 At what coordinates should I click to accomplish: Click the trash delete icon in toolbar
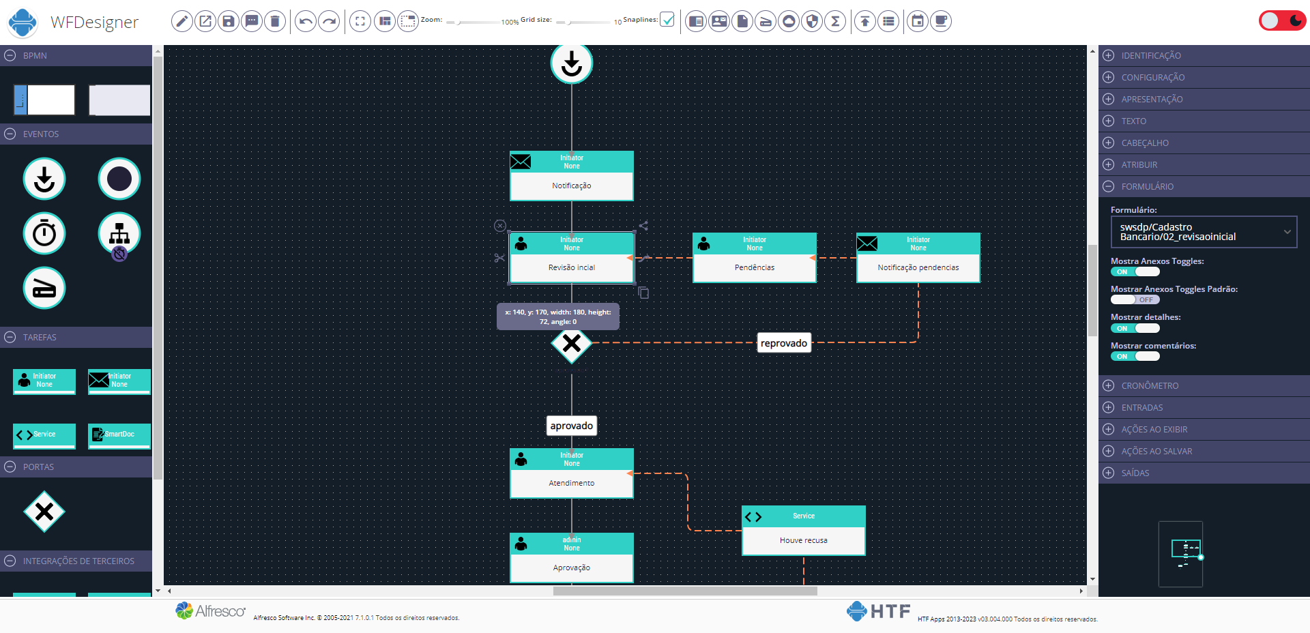pos(275,21)
